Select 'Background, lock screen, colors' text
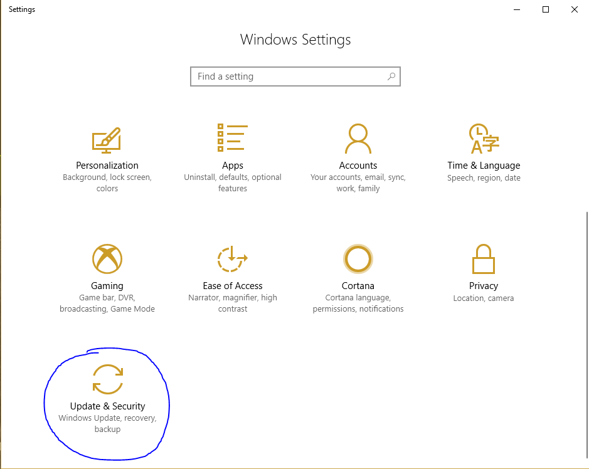The image size is (589, 469). [x=107, y=182]
